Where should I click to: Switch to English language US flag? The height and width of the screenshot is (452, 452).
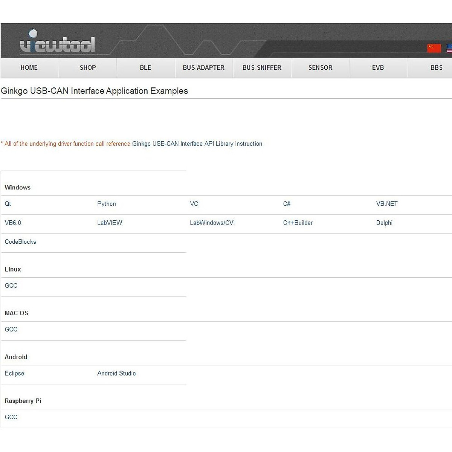click(449, 48)
